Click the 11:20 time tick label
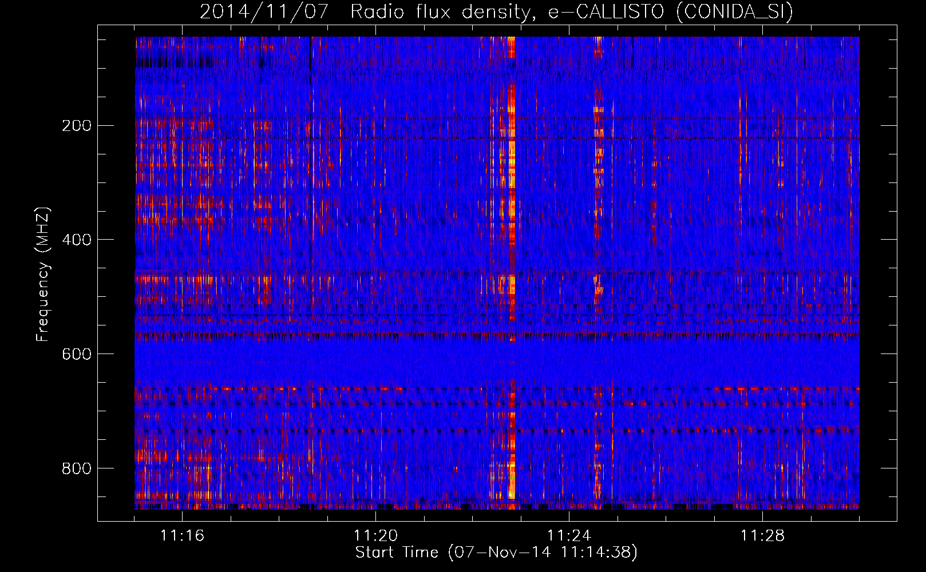926x572 pixels. pyautogui.click(x=375, y=535)
